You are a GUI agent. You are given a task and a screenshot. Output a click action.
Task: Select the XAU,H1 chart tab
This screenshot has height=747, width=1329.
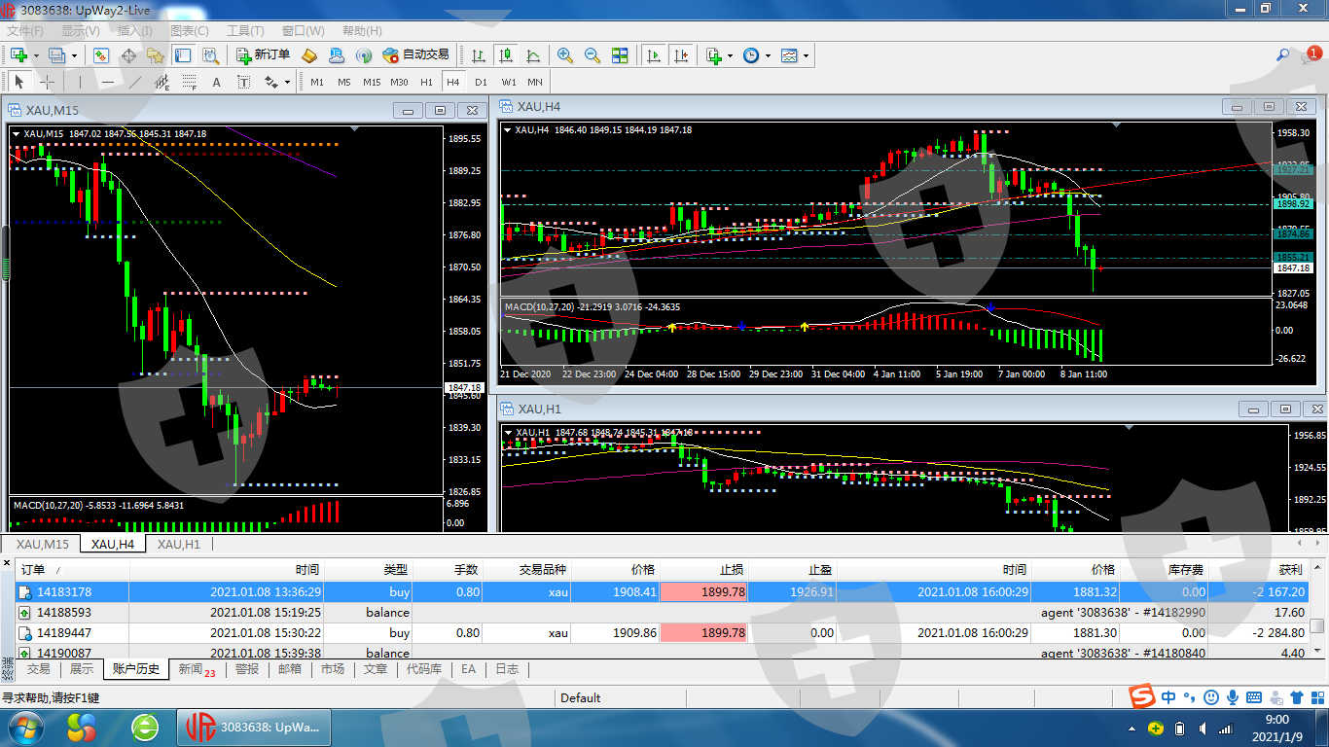pyautogui.click(x=179, y=545)
